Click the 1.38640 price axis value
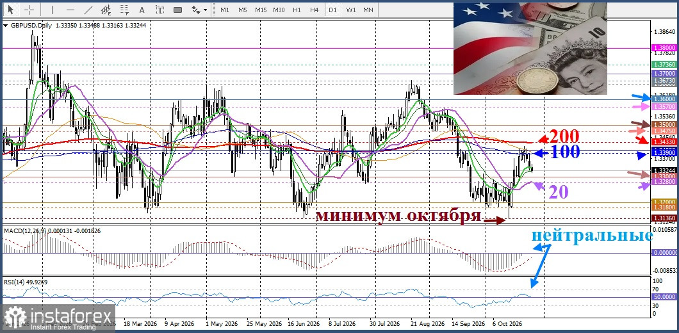679x333 pixels. point(664,32)
